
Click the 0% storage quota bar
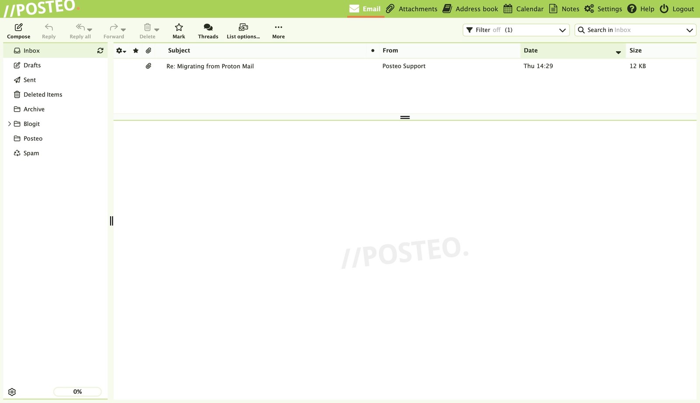[77, 392]
